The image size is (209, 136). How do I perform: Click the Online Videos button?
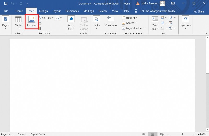84,23
